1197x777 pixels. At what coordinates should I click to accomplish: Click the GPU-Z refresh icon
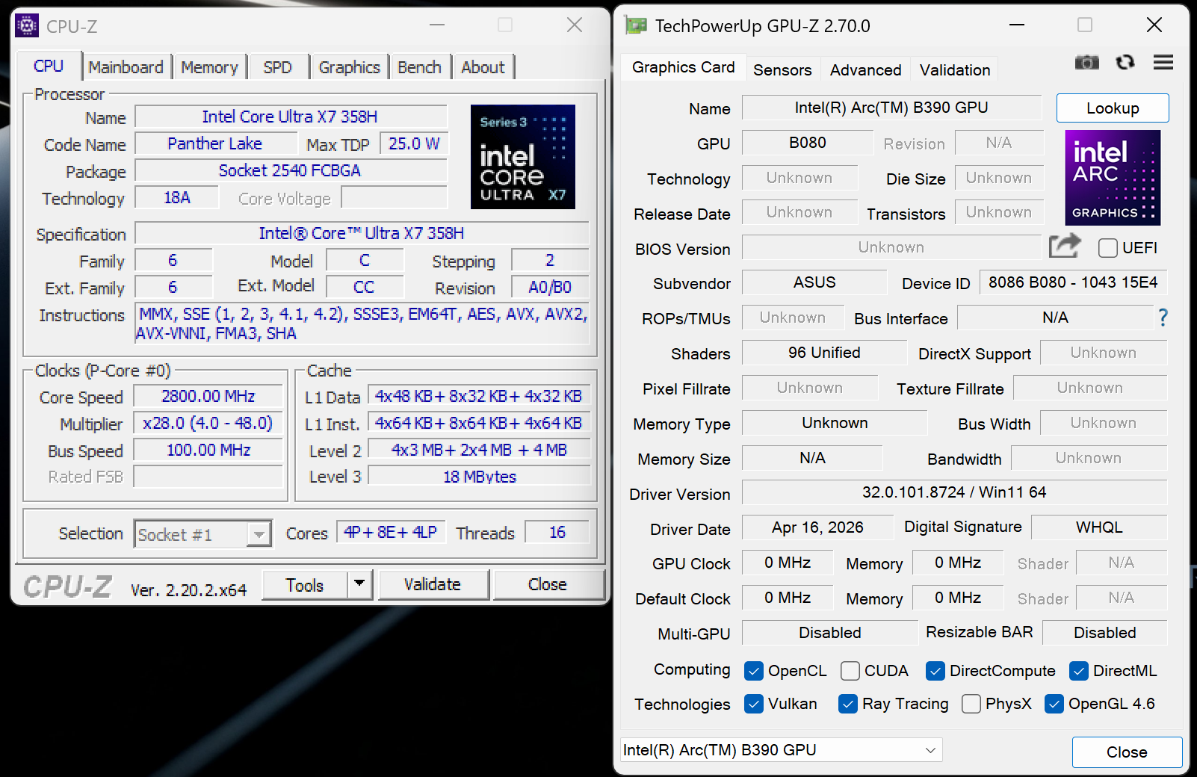tap(1125, 62)
